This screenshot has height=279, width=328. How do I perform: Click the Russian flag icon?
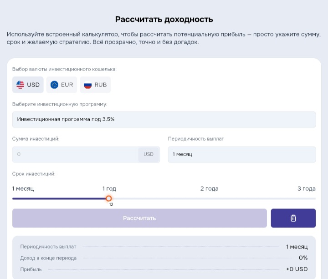(88, 85)
